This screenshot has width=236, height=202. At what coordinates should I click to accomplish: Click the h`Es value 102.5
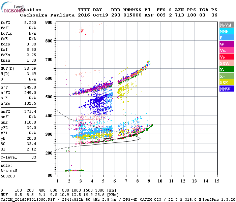point(30,103)
